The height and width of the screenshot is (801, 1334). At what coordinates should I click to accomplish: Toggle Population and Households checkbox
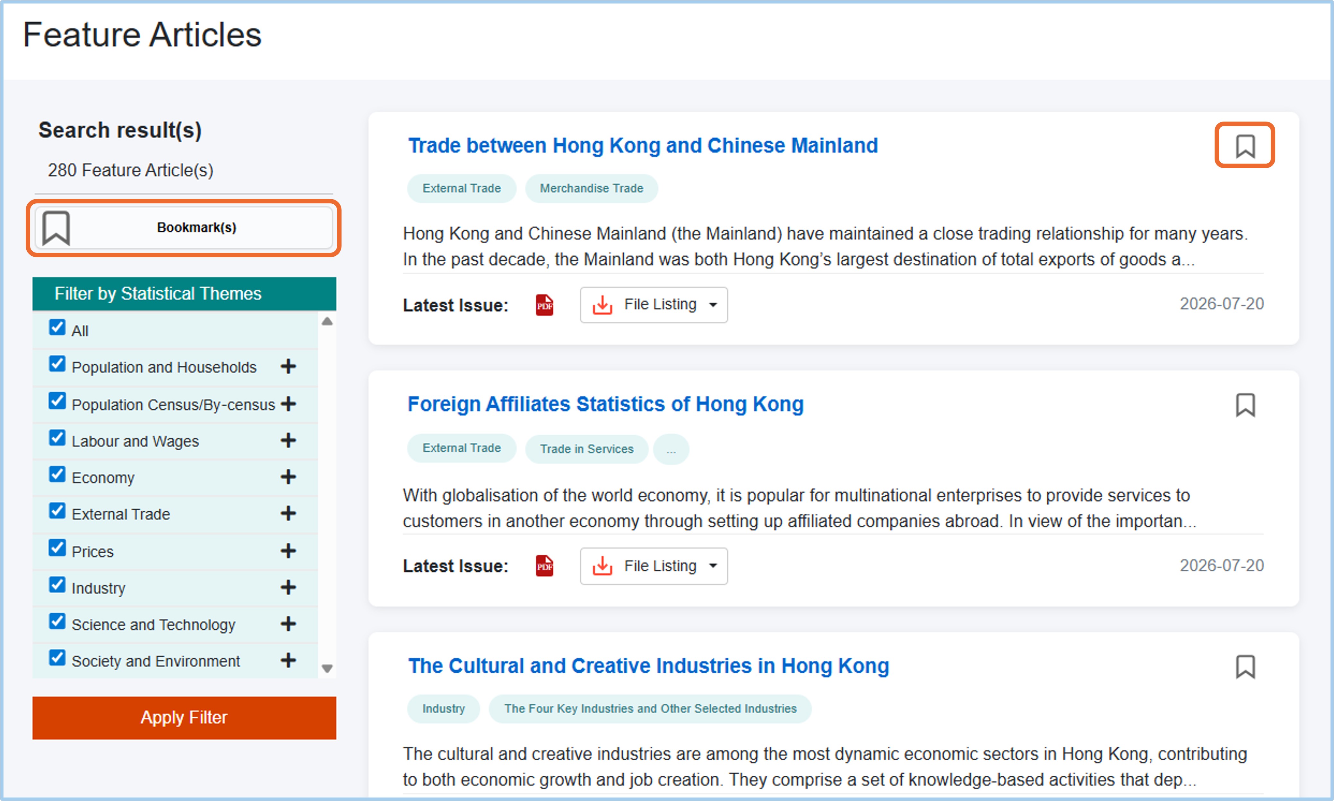click(x=57, y=364)
